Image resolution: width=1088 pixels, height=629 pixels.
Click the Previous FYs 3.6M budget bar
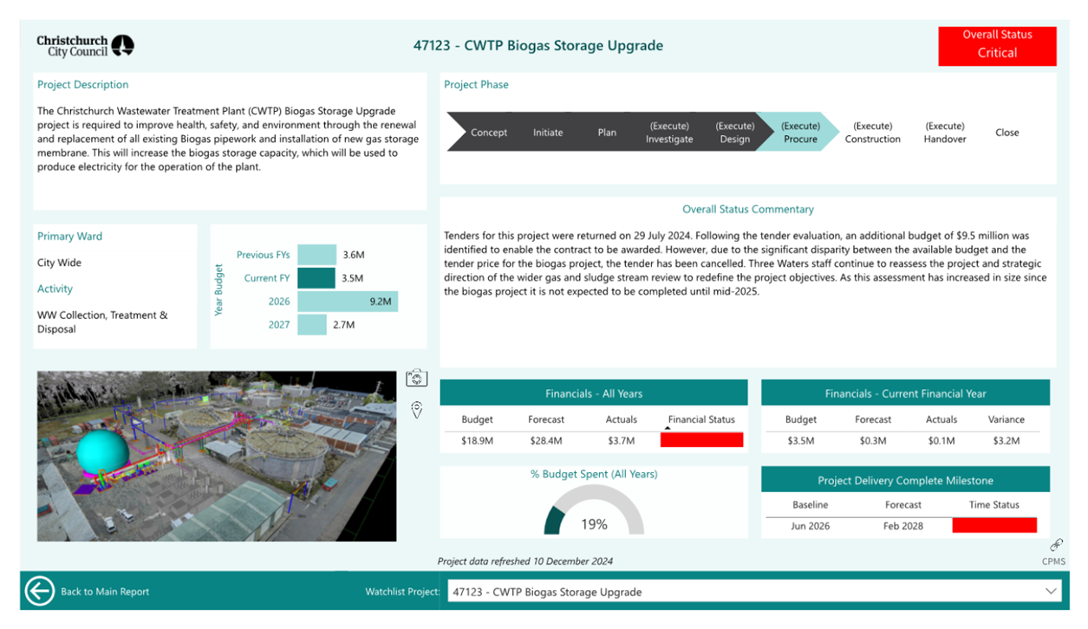coord(316,255)
